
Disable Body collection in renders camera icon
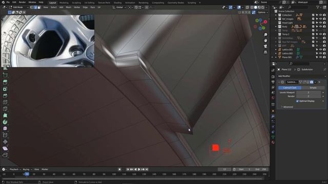pos(324,27)
